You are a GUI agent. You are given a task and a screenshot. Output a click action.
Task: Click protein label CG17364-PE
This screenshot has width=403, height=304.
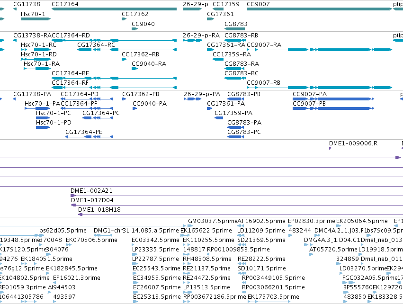[x=84, y=132]
